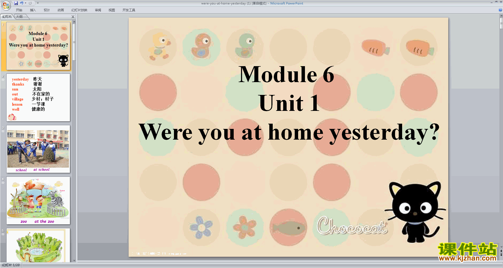Click the greyed-out Redo icon

30,3
